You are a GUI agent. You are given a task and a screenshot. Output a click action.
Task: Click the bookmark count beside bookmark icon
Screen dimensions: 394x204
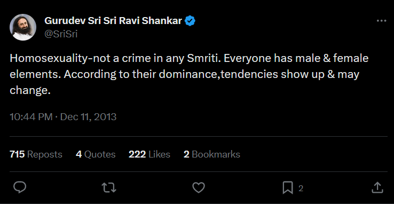click(301, 189)
